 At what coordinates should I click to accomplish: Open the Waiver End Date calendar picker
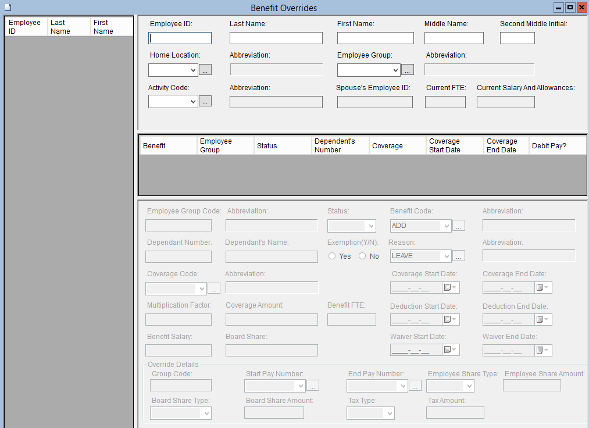543,350
